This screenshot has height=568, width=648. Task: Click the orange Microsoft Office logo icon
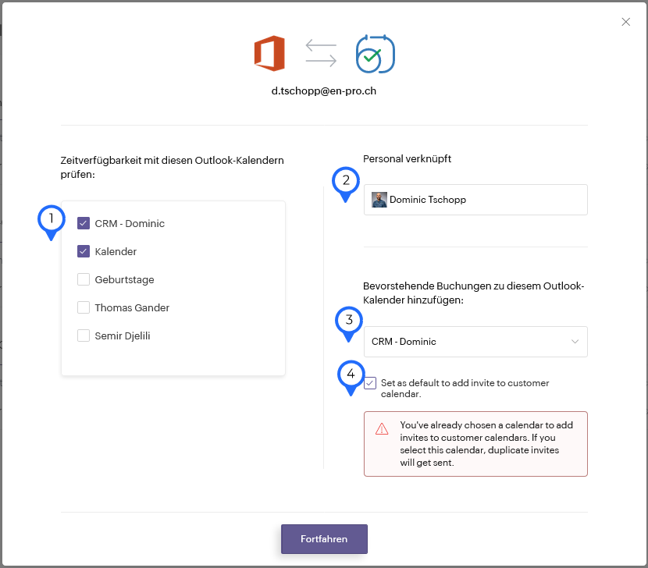tap(269, 53)
